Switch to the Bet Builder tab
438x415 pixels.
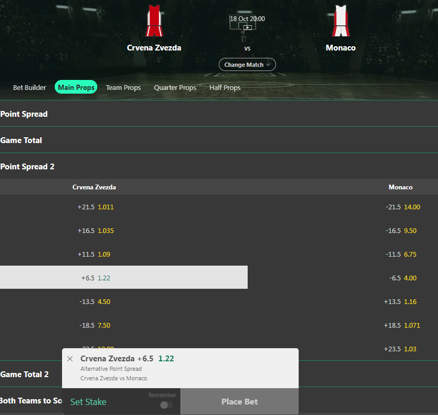point(29,87)
